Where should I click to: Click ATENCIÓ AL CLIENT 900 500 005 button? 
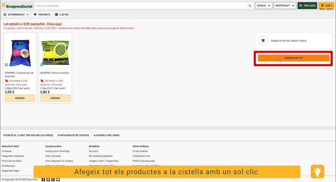28,135
